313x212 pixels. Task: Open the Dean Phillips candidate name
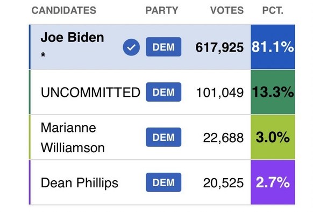(x=80, y=183)
